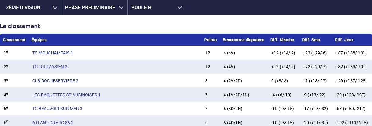
Task: Click the Classement column header
Action: pos(14,40)
